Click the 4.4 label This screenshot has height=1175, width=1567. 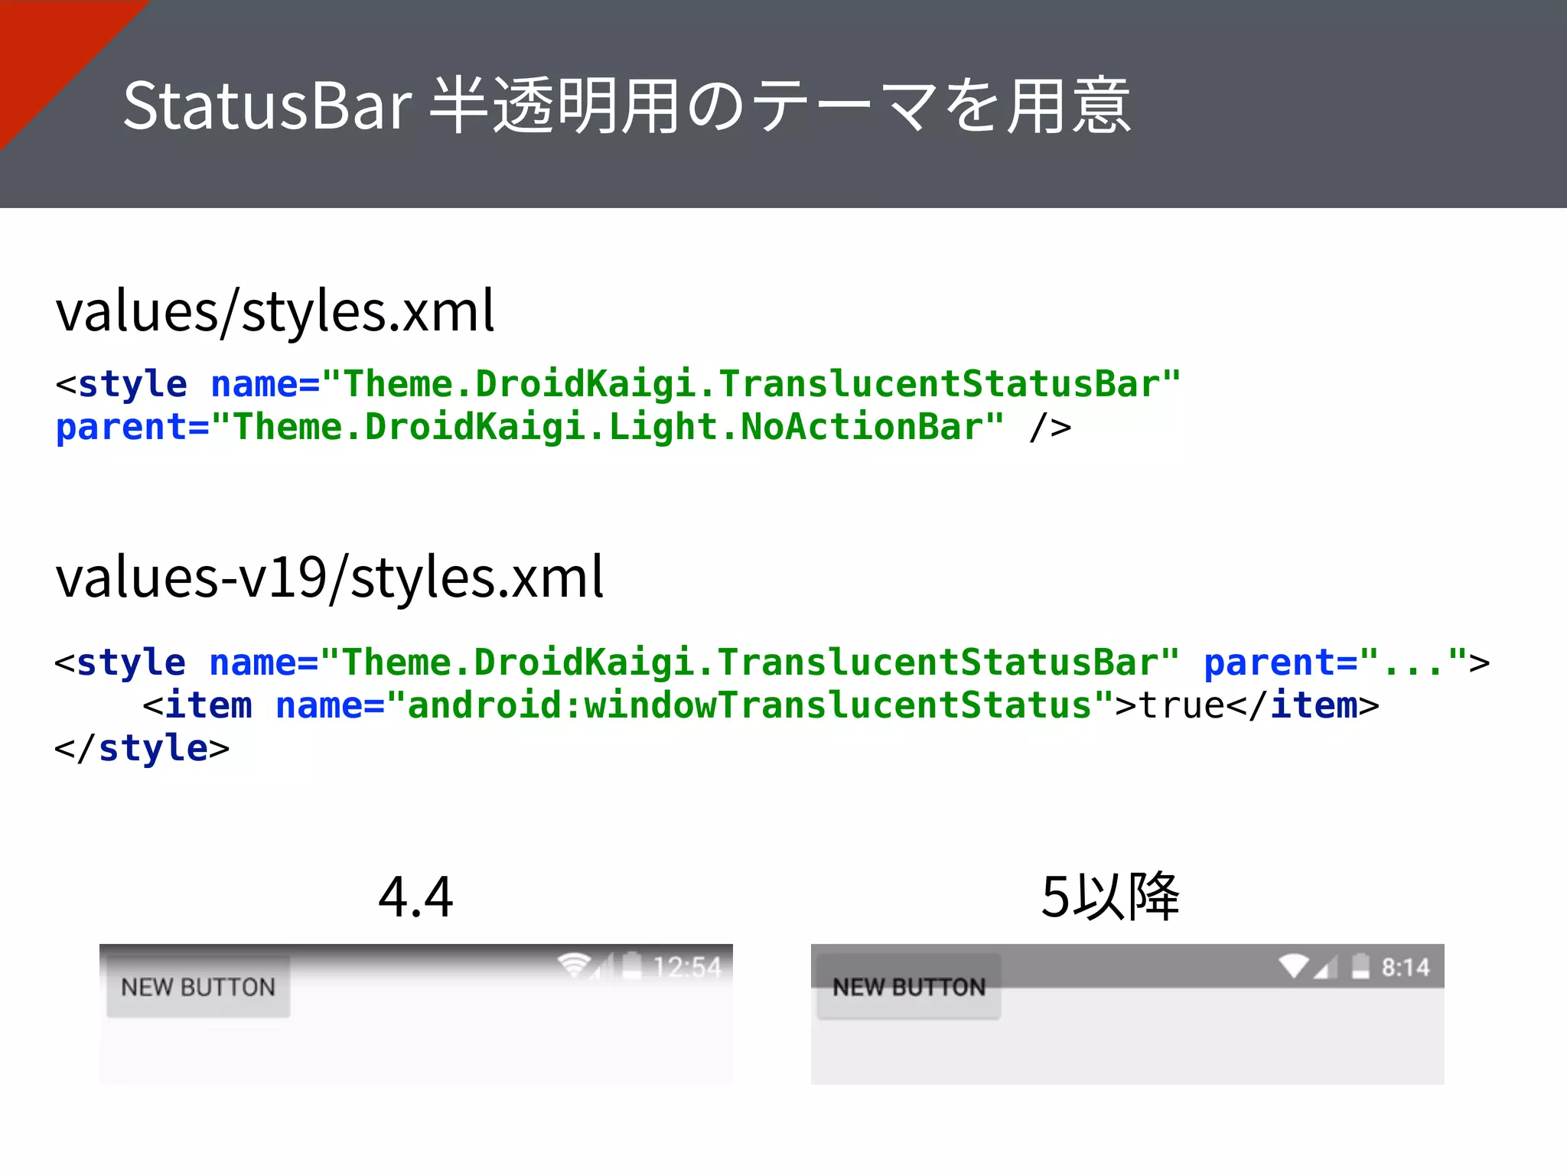pyautogui.click(x=415, y=897)
